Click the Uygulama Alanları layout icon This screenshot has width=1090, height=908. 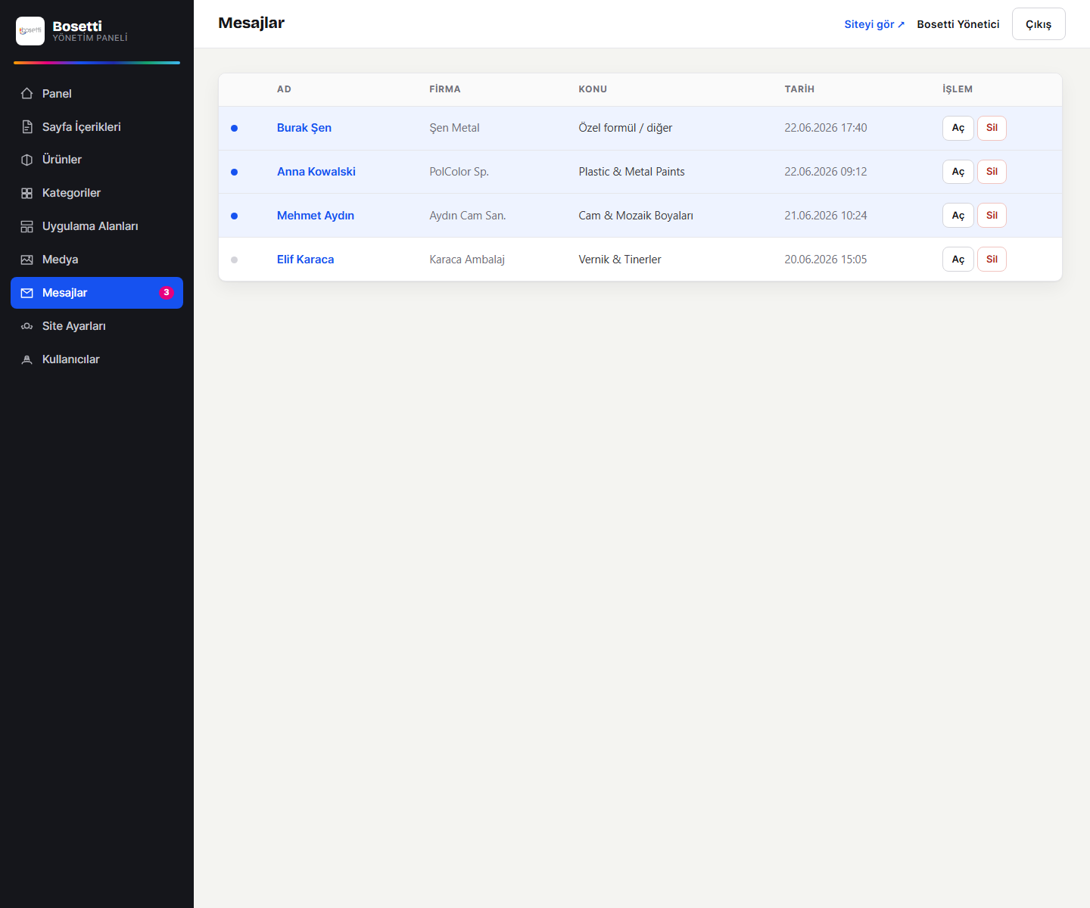coord(26,226)
